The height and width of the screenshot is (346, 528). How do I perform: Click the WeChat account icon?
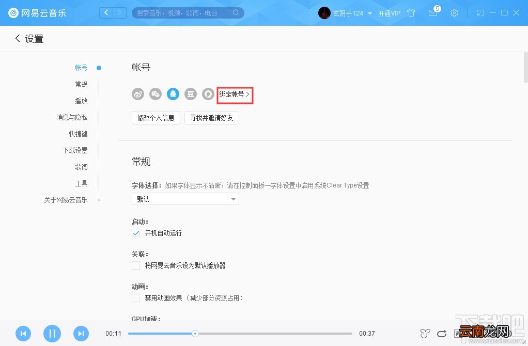(x=155, y=94)
